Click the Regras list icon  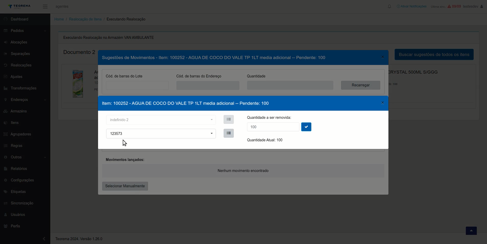point(6,146)
